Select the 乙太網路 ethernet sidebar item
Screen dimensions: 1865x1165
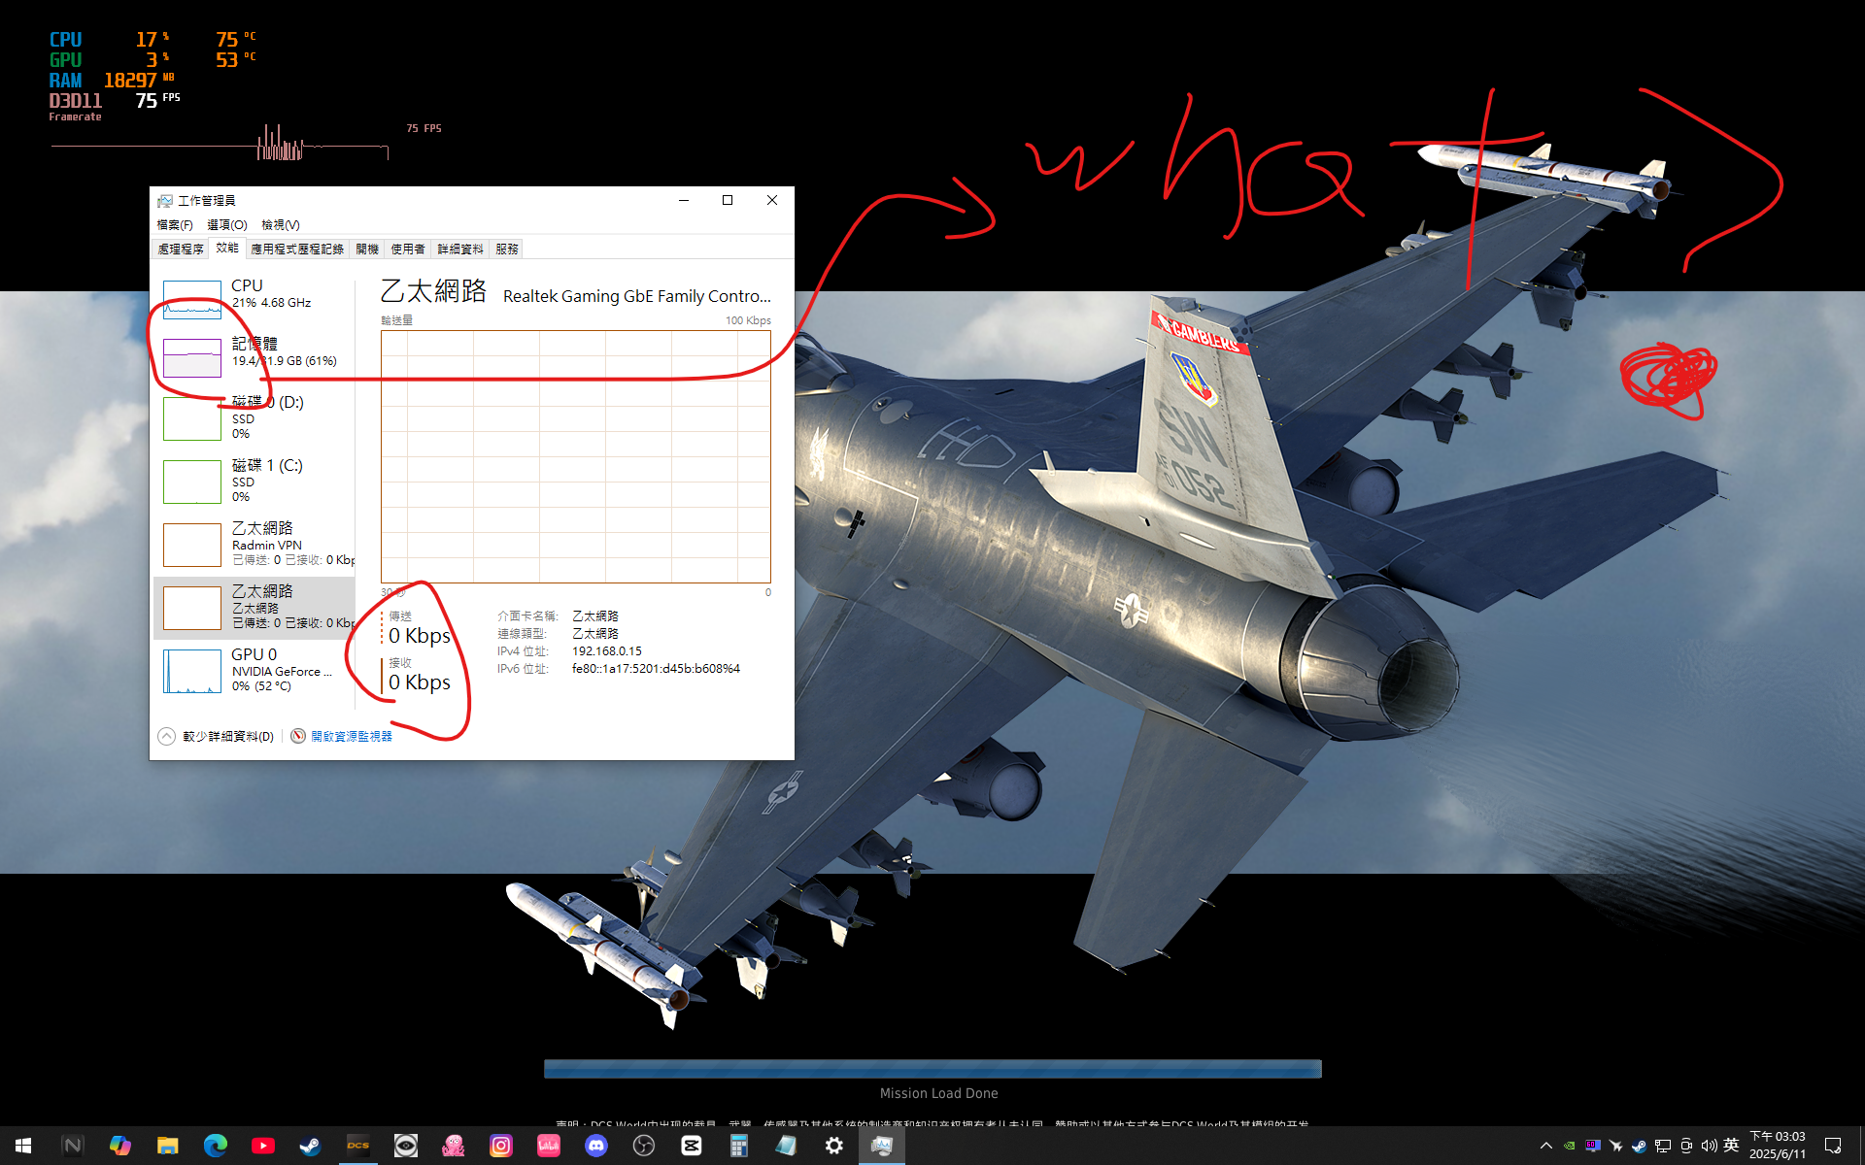point(254,607)
